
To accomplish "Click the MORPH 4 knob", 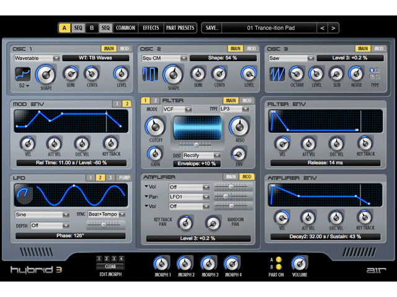I will coord(232,264).
